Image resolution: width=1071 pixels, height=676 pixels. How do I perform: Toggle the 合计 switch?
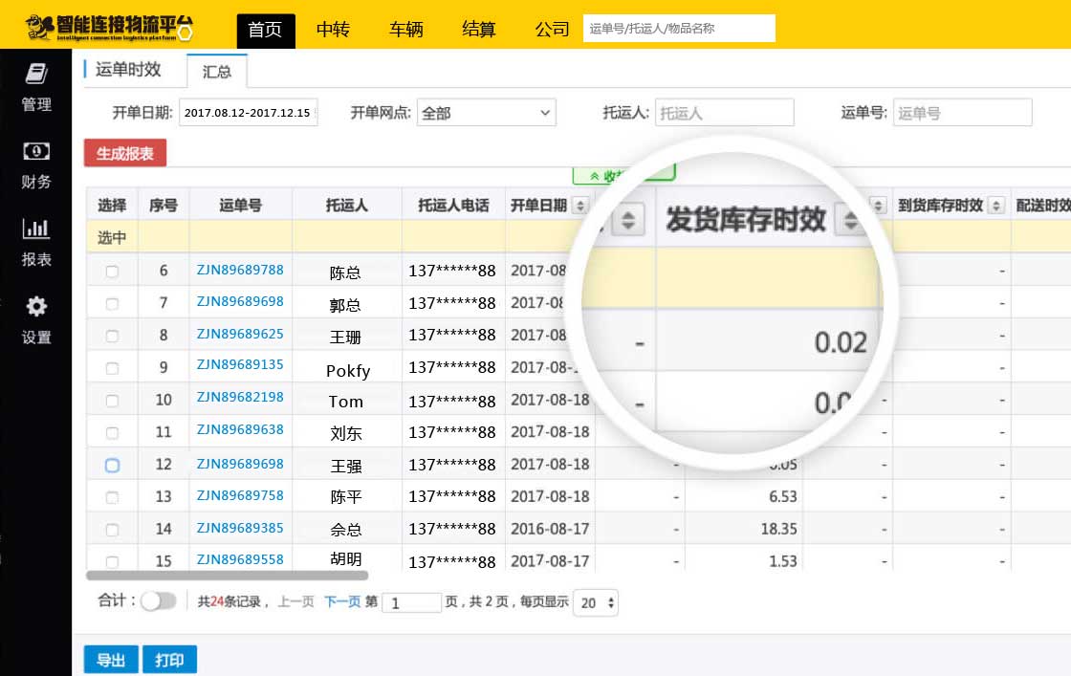159,601
